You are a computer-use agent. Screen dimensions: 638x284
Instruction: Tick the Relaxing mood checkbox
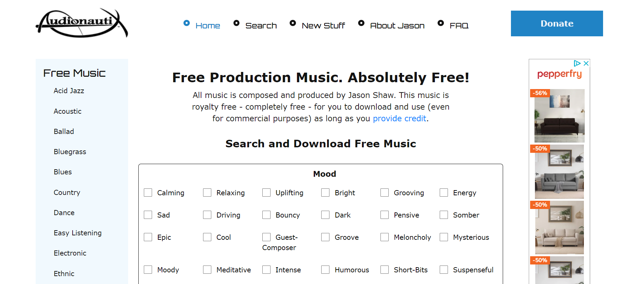pos(207,193)
